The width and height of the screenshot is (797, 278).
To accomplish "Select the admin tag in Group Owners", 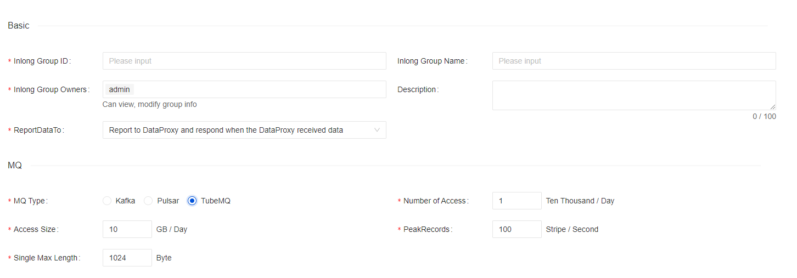I will coord(119,89).
